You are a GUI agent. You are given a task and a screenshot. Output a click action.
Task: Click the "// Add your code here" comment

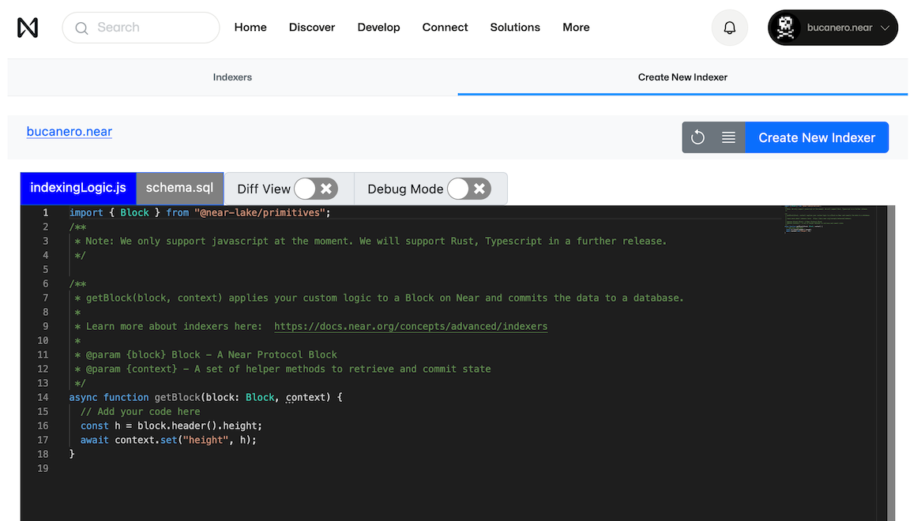pyautogui.click(x=140, y=411)
